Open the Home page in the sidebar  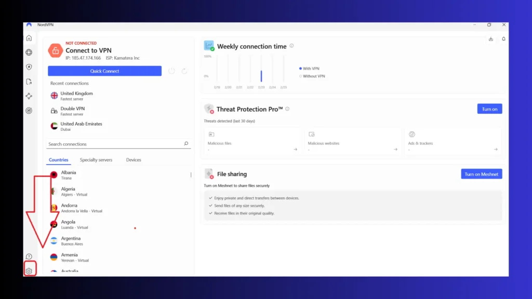pos(29,38)
